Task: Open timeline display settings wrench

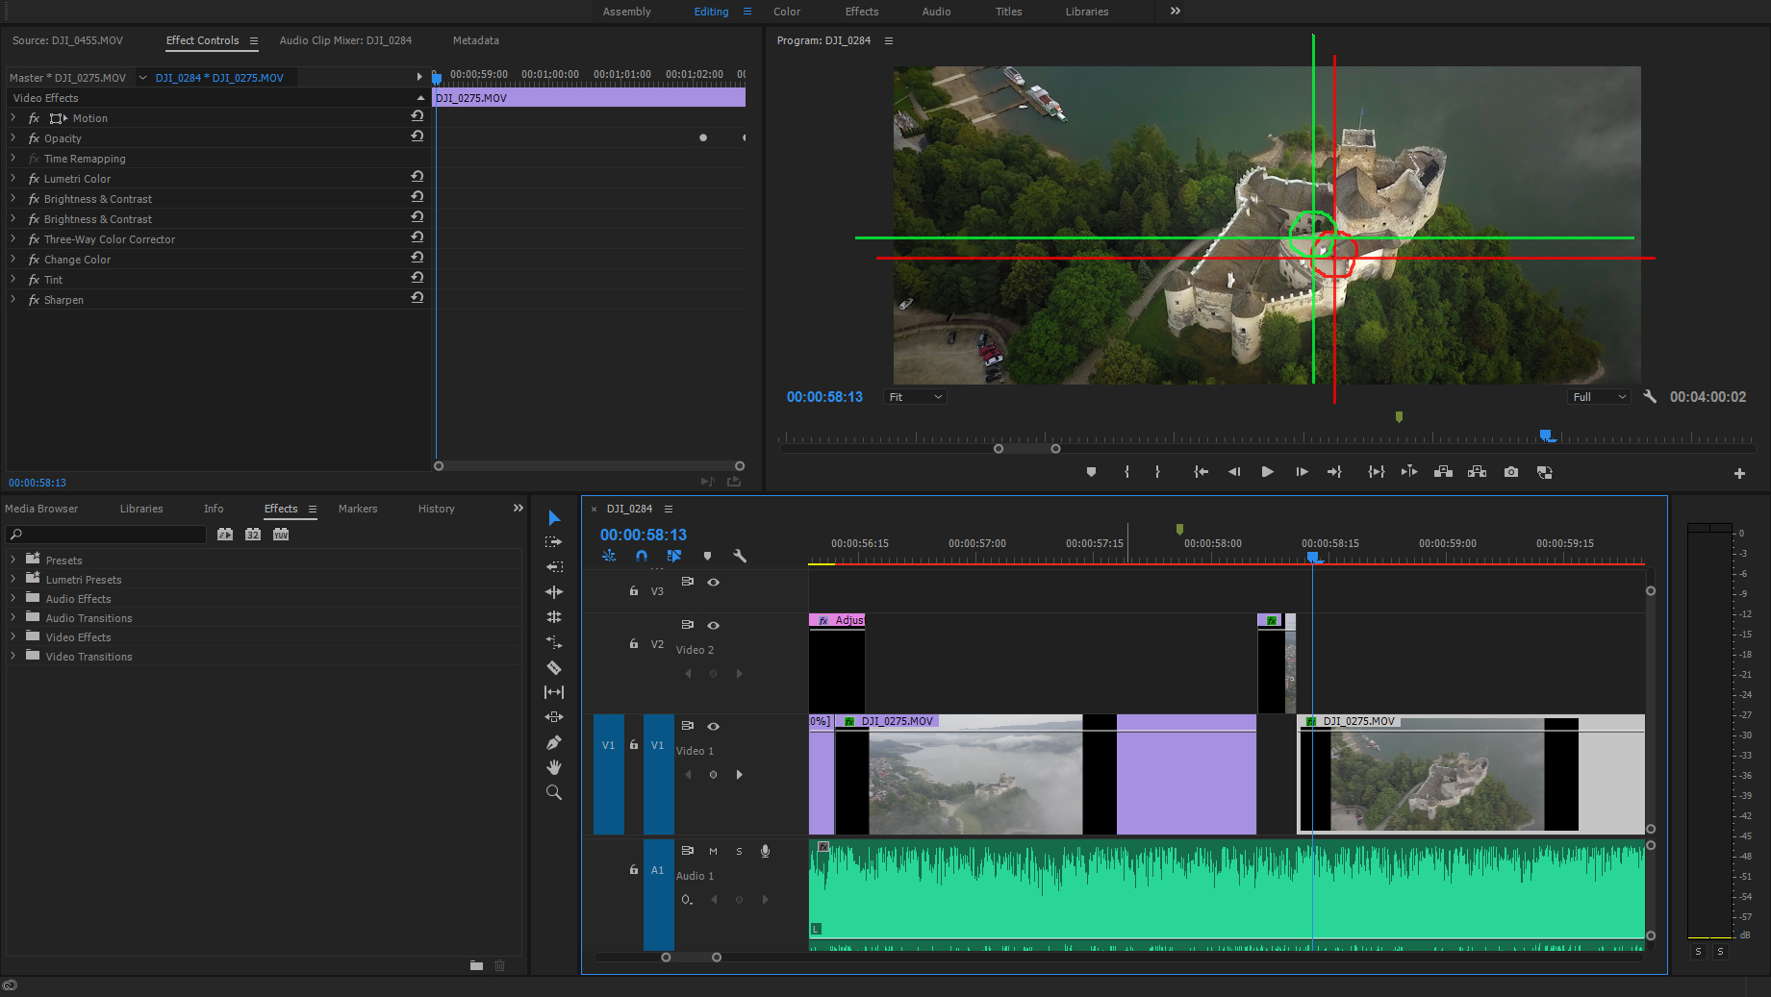Action: (x=740, y=556)
